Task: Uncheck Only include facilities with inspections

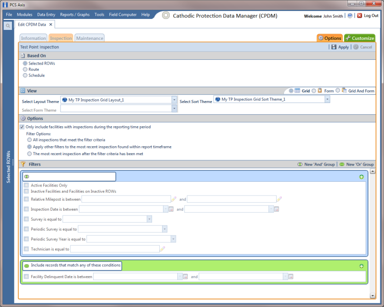Action: 22,127
